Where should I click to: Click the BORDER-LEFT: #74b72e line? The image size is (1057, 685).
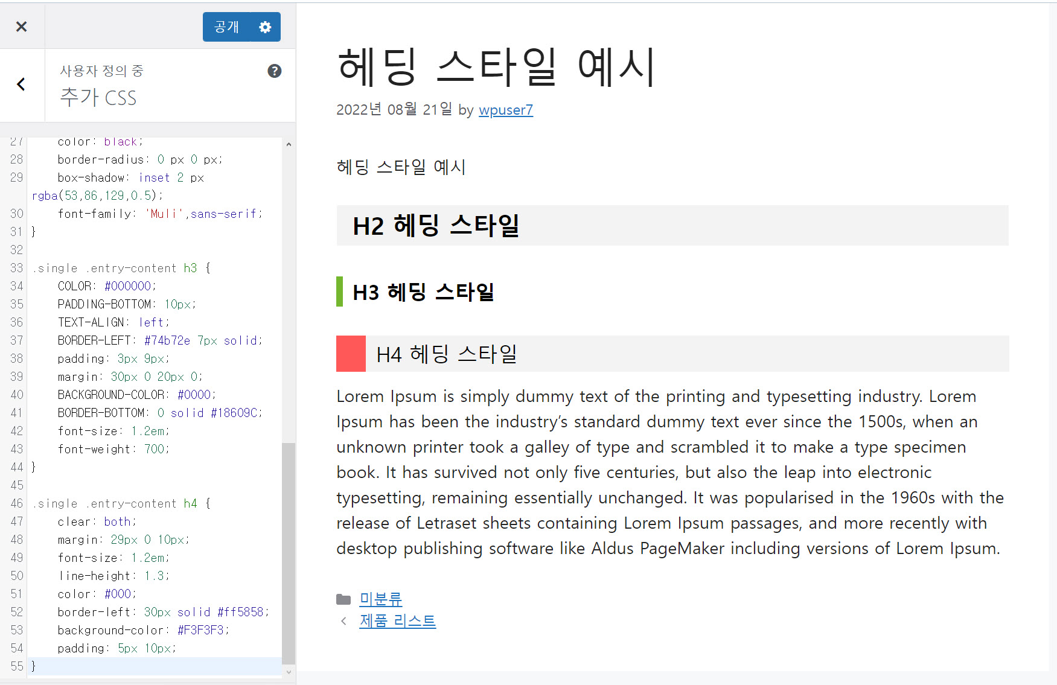pyautogui.click(x=160, y=340)
